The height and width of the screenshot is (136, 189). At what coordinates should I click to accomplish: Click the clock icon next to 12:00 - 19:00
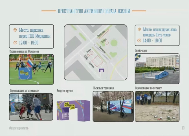pyautogui.click(x=15, y=43)
